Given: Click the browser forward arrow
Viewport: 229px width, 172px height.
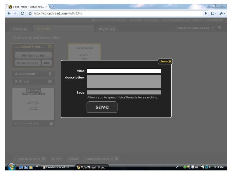Looking at the screenshot, I should (15, 14).
